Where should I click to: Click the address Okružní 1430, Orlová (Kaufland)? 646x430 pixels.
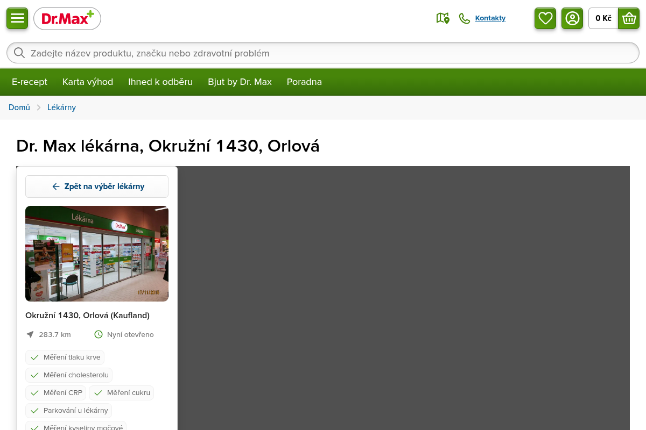pos(88,315)
